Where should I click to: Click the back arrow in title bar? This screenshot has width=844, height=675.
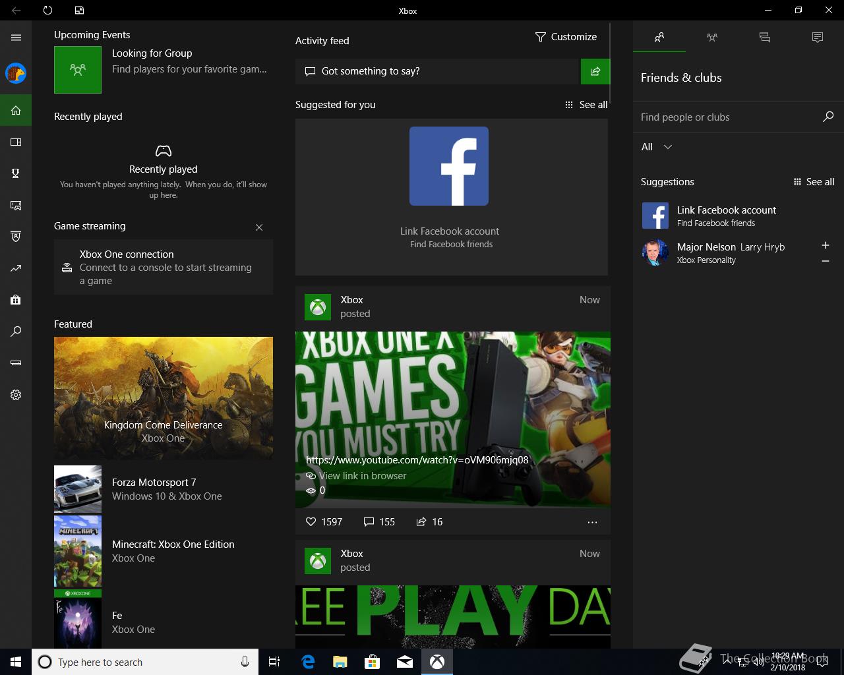[16, 11]
